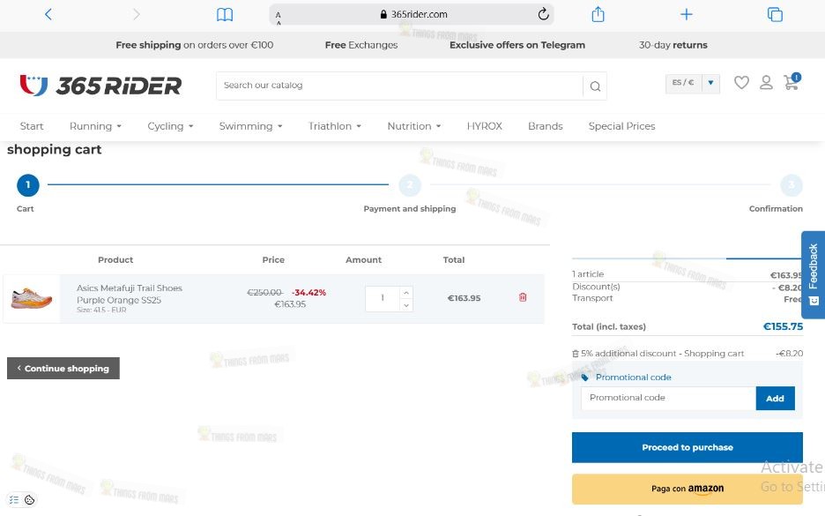Open the shopping cart icon
This screenshot has width=825, height=516.
pyautogui.click(x=792, y=82)
